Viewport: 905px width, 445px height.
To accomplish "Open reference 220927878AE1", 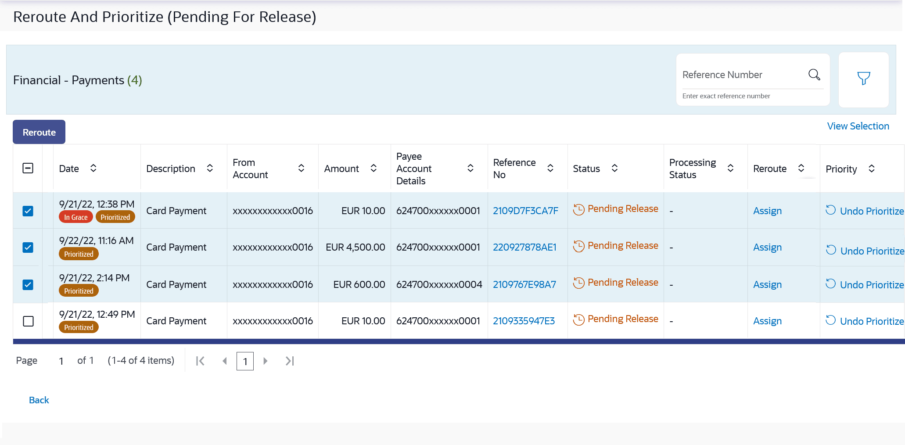I will pos(524,248).
